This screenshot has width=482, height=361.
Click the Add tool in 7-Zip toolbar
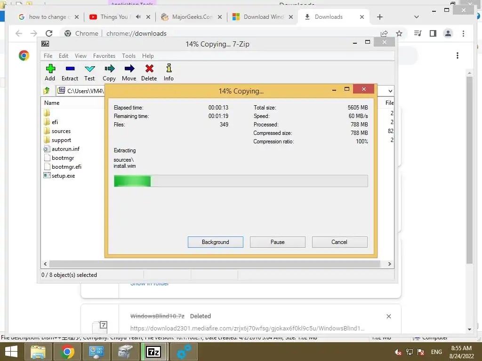50,72
